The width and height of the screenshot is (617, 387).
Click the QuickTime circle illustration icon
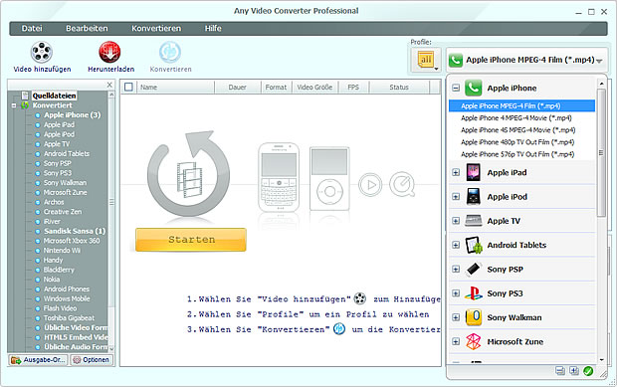[x=402, y=184]
